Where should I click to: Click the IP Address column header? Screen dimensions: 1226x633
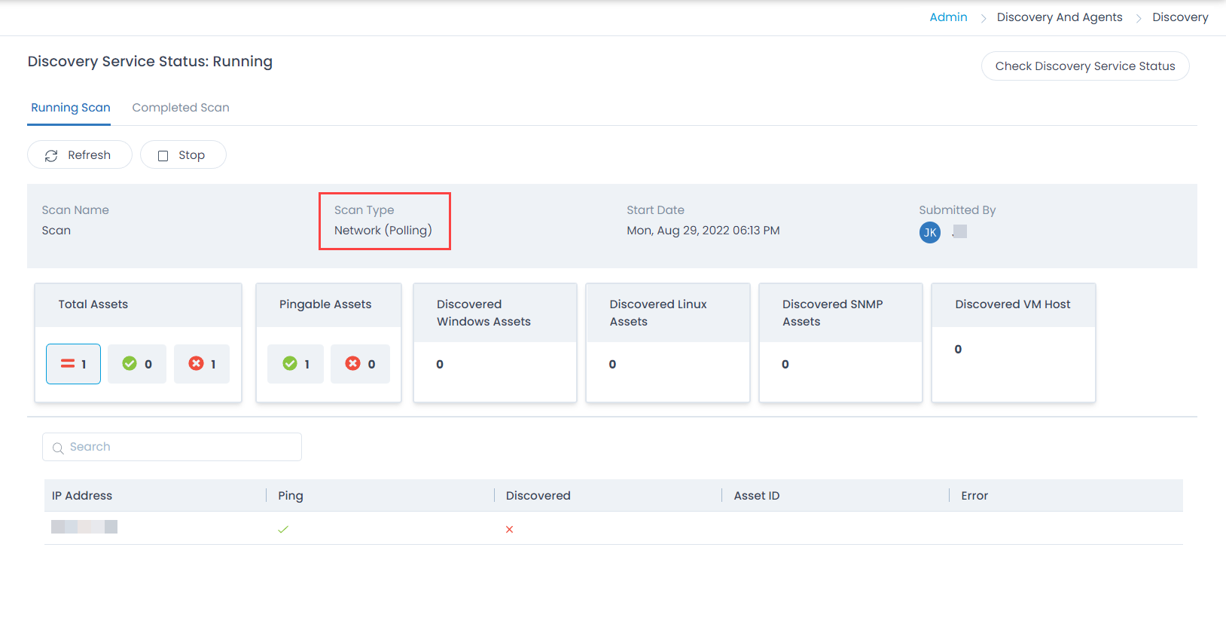[82, 496]
